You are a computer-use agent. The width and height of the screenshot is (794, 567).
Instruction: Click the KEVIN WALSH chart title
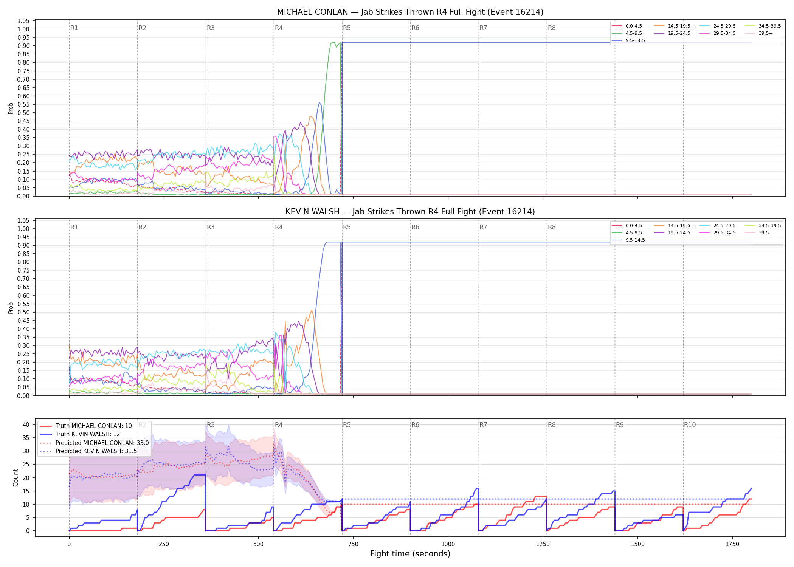tap(410, 212)
